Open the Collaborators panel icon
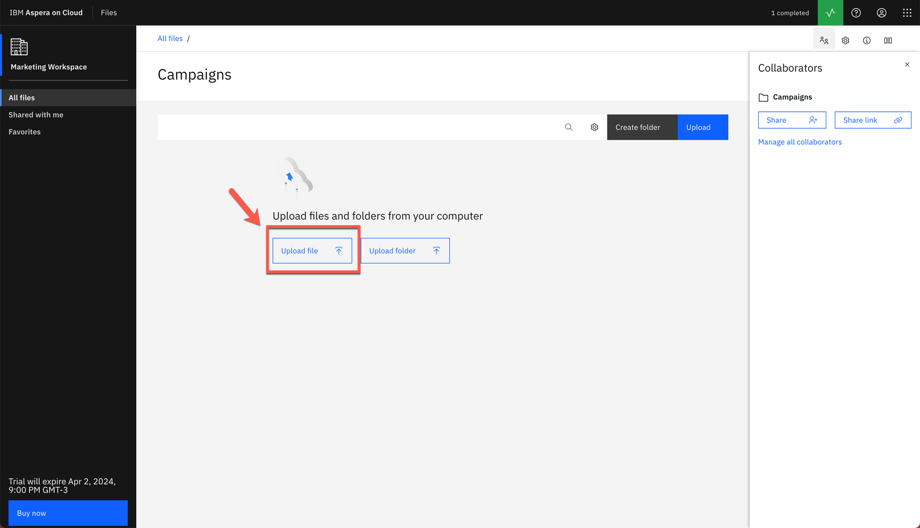The image size is (920, 528). [x=824, y=40]
